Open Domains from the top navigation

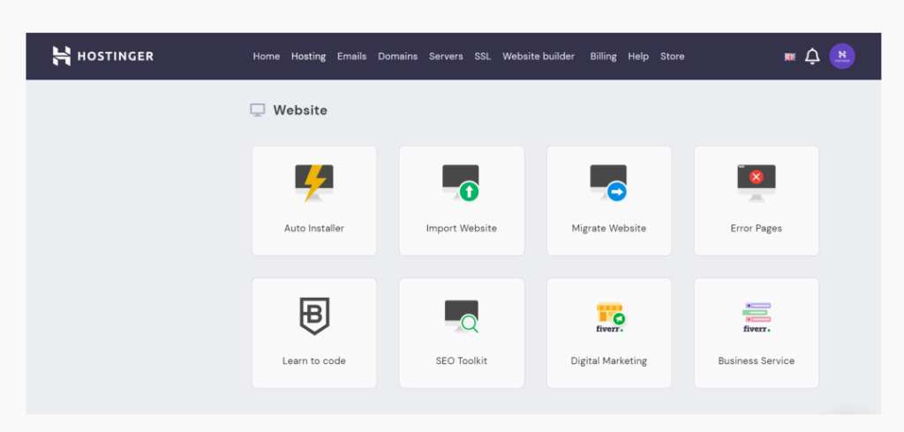pos(397,57)
